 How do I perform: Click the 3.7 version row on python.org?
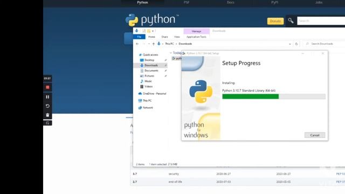click(x=238, y=174)
